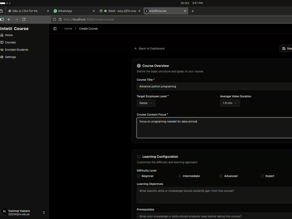The image size is (292, 219).
Task: Close the DBs vs CSVs for ML tab
Action: point(48,11)
